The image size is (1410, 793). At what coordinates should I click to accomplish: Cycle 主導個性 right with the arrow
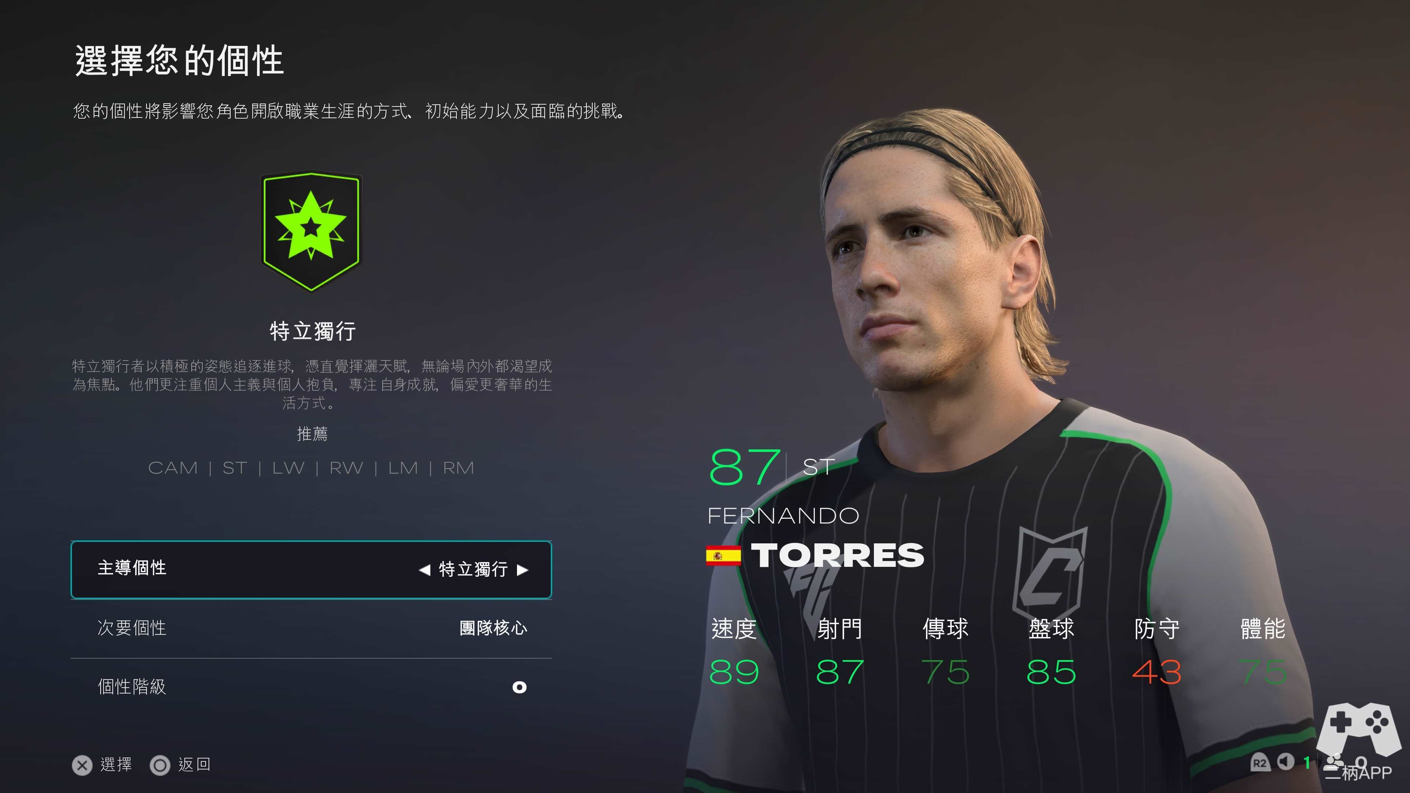[x=522, y=570]
